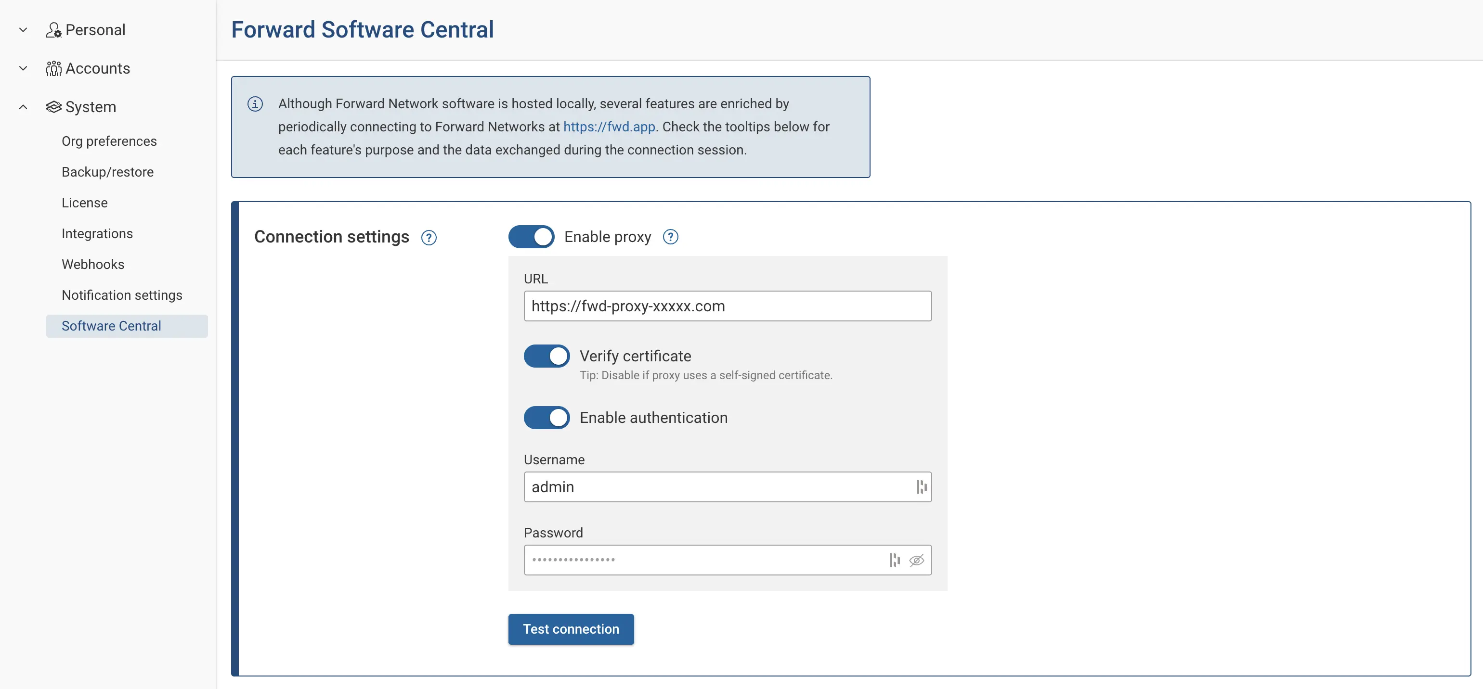
Task: Click the URL field label
Action: point(535,279)
